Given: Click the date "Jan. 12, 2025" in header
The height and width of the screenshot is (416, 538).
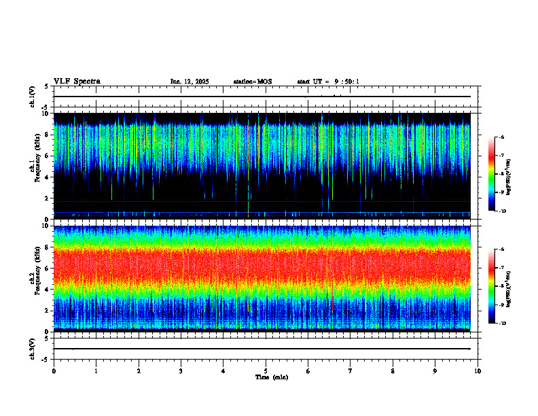Looking at the screenshot, I should (x=190, y=82).
